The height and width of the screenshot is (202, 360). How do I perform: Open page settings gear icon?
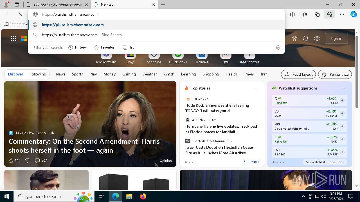(x=317, y=38)
